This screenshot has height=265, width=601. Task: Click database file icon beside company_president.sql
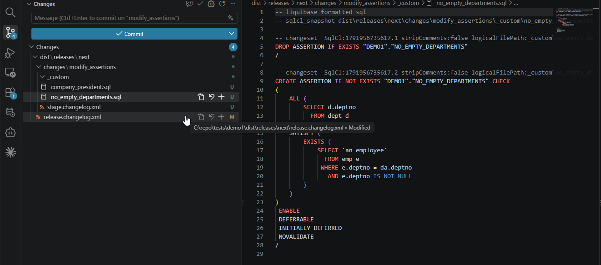(44, 87)
